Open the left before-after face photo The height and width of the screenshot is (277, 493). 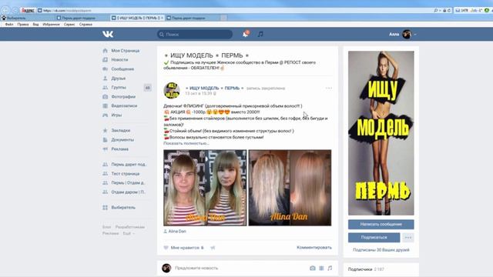click(x=205, y=188)
